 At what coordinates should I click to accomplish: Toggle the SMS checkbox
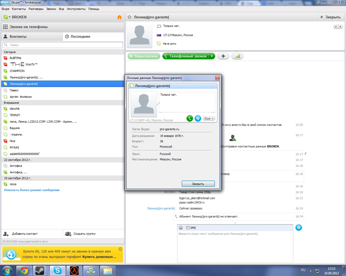188,228
